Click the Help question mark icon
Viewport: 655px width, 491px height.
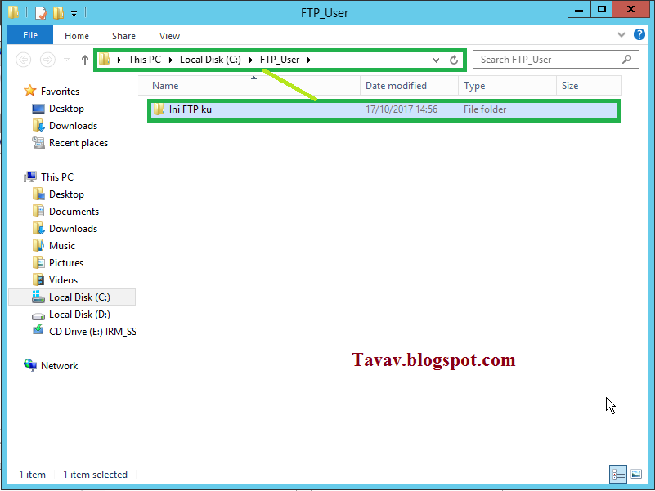pos(639,35)
